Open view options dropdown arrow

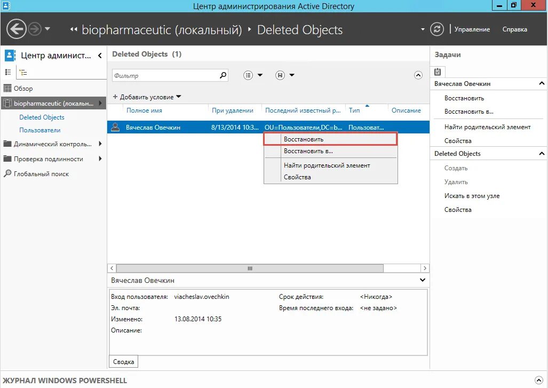[x=260, y=75]
